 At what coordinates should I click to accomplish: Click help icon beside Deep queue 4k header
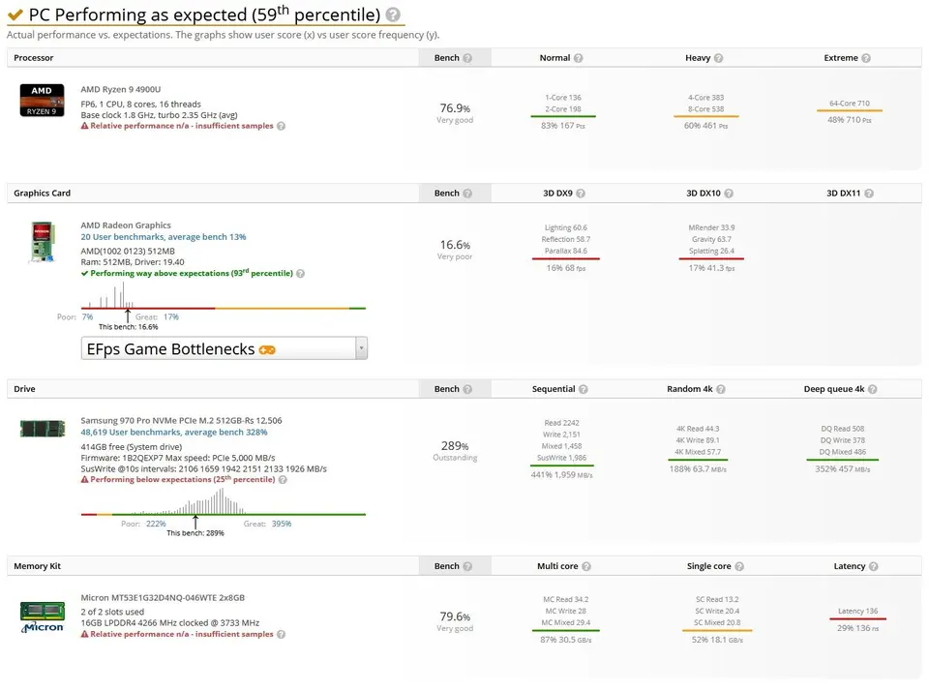[x=873, y=389]
